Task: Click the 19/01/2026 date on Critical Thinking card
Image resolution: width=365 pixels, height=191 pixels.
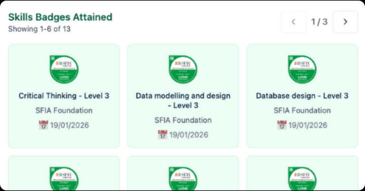Action: [x=69, y=125]
